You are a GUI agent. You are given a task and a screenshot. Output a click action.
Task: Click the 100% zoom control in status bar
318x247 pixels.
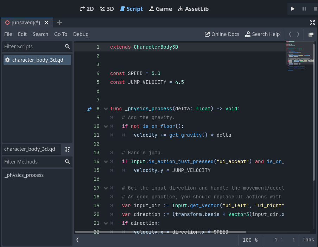[250, 240]
